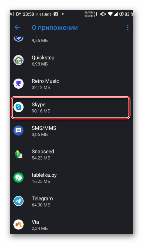This screenshot has height=244, width=143.
Task: Open the tabletka.by app details
Action: [71, 178]
